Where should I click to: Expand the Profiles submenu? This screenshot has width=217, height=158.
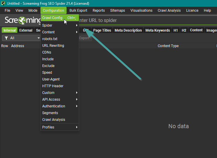pos(60,127)
